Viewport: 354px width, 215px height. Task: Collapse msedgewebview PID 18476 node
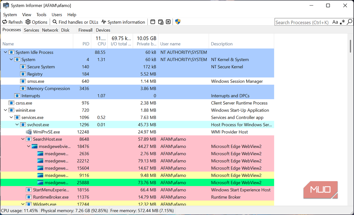tap(28, 146)
